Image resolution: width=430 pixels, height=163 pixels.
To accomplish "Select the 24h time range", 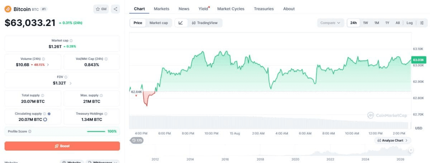I will pos(354,23).
